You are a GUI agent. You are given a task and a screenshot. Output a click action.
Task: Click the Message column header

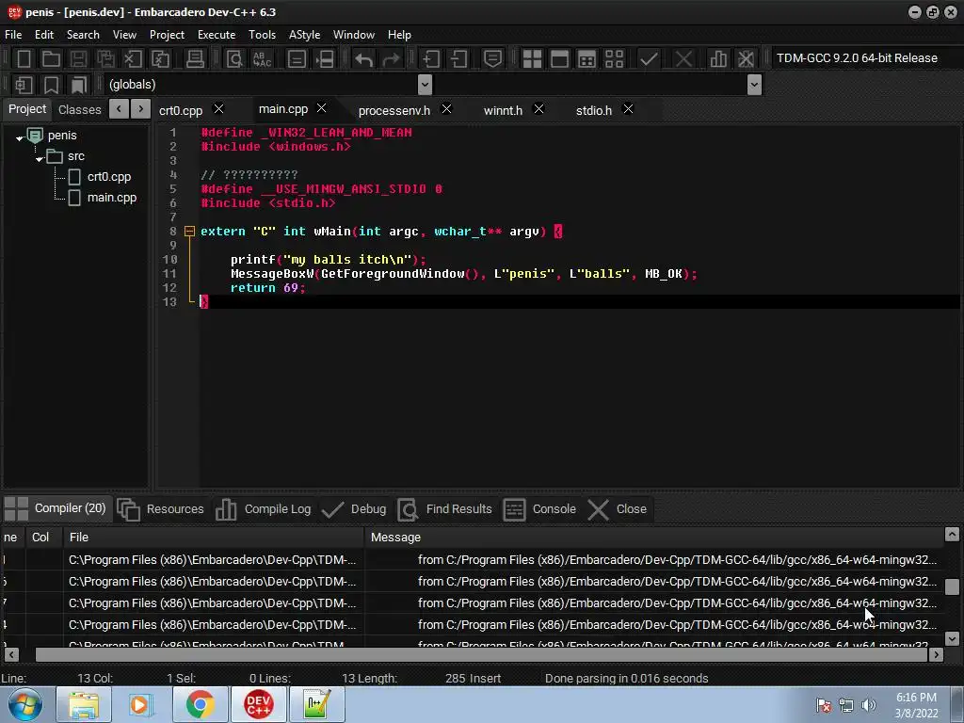[654, 538]
